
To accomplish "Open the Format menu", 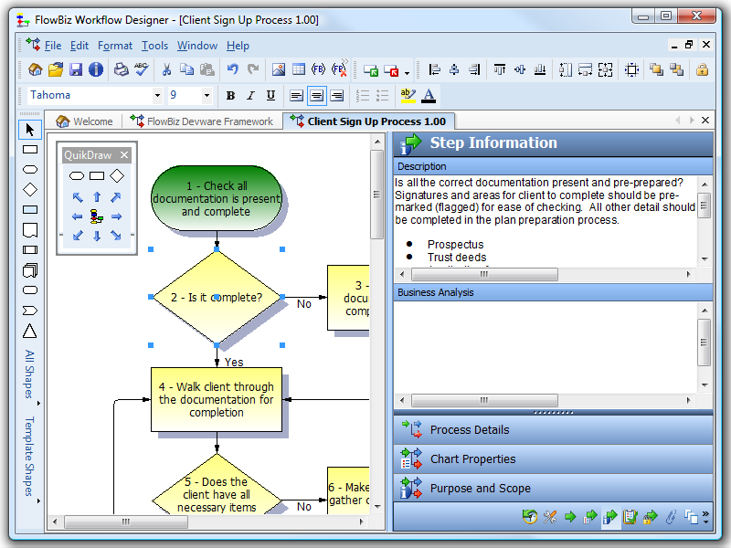I will (115, 46).
